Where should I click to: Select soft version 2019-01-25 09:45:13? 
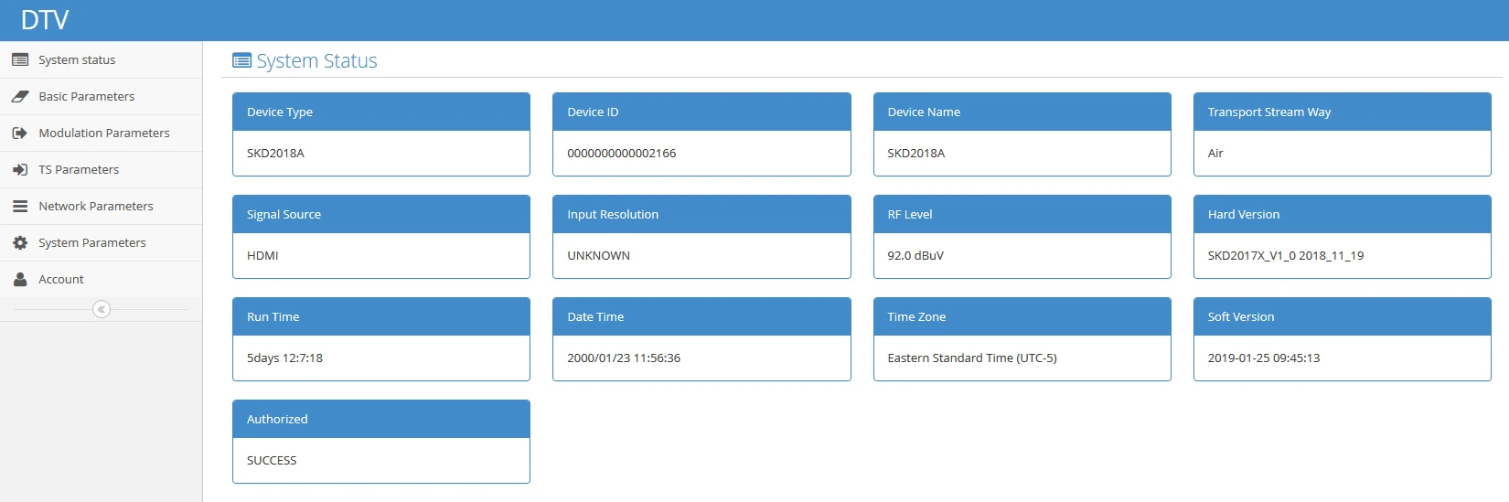(1264, 358)
